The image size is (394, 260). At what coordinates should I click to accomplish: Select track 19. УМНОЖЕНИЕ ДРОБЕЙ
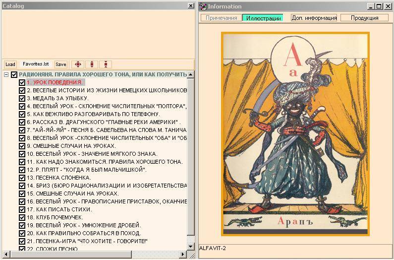84,225
